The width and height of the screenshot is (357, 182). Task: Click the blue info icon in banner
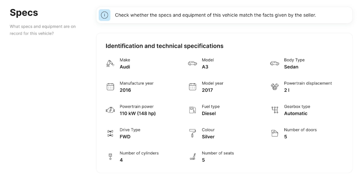pyautogui.click(x=105, y=15)
